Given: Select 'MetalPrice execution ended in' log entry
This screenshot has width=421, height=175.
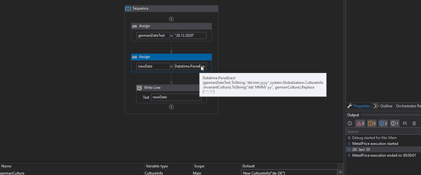Looking at the screenshot, I should pos(384,155).
